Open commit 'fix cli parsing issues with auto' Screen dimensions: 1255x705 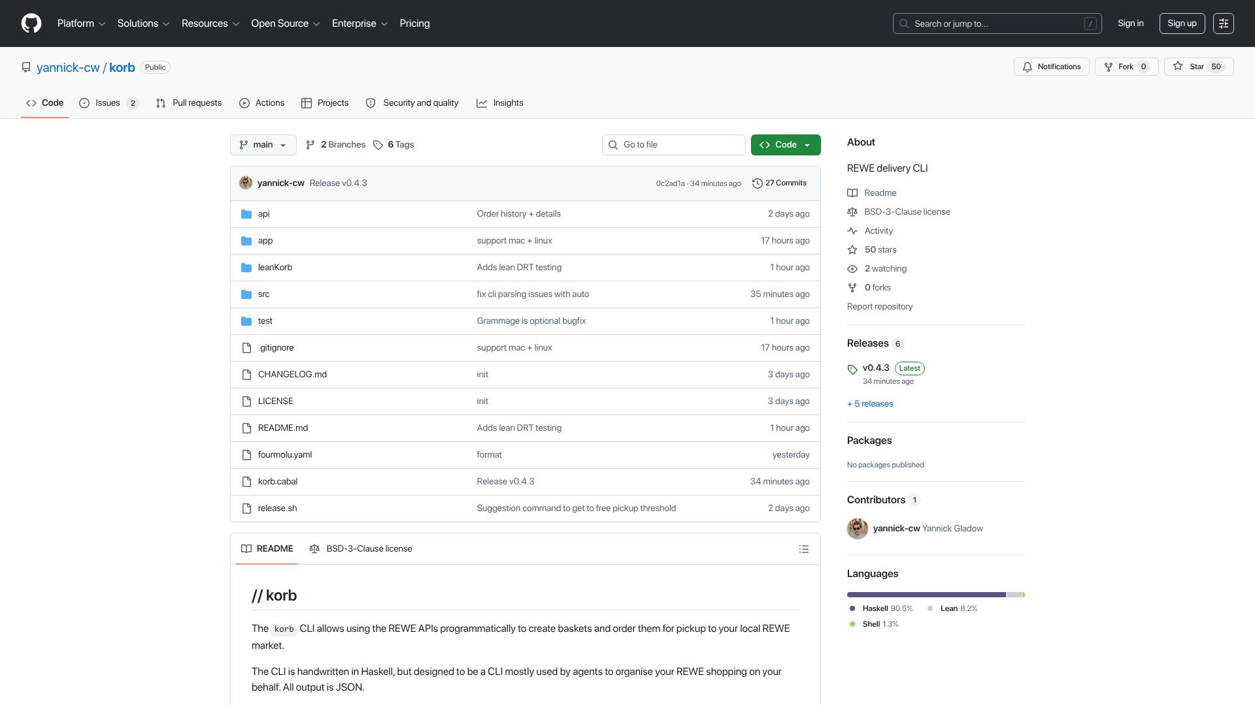click(533, 294)
